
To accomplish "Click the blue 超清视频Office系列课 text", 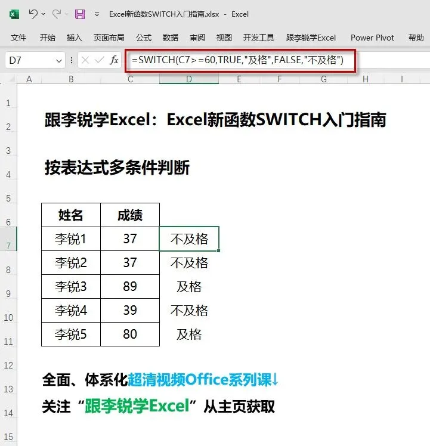I will (x=200, y=379).
